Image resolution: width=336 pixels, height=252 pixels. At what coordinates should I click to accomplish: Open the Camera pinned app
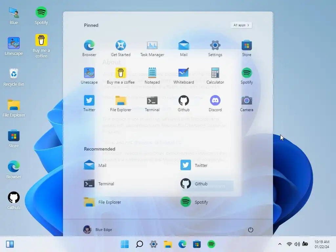(247, 103)
